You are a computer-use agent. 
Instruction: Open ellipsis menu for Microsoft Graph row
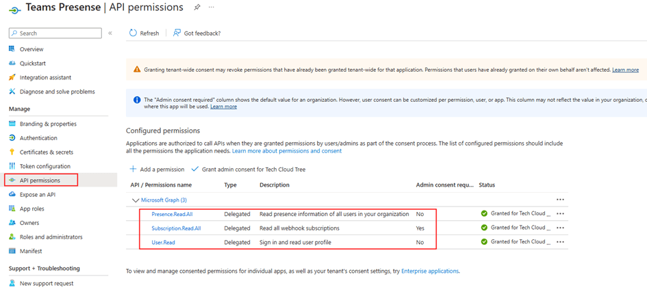pos(560,200)
